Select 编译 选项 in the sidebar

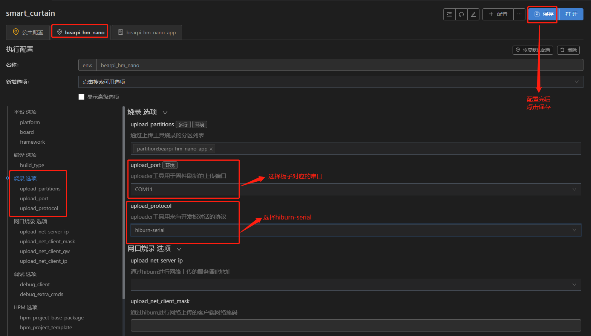click(x=25, y=155)
